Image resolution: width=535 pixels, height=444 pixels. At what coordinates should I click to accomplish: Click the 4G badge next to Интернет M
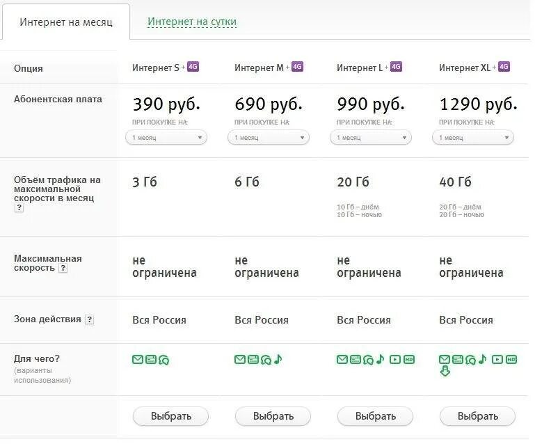coord(297,67)
